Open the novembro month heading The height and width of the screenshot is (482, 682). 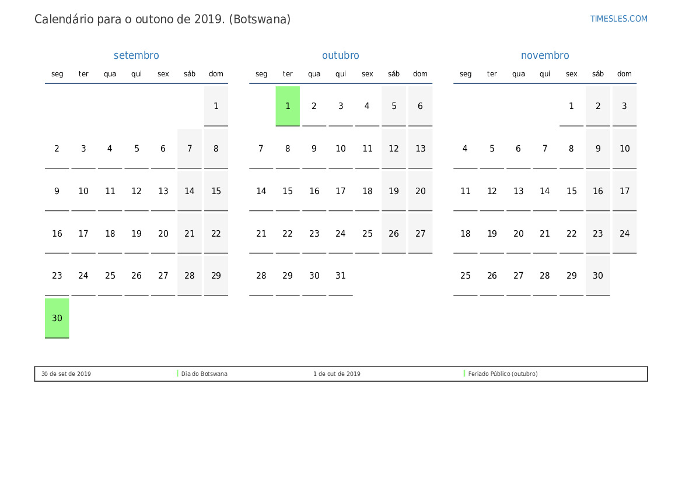tap(544, 55)
